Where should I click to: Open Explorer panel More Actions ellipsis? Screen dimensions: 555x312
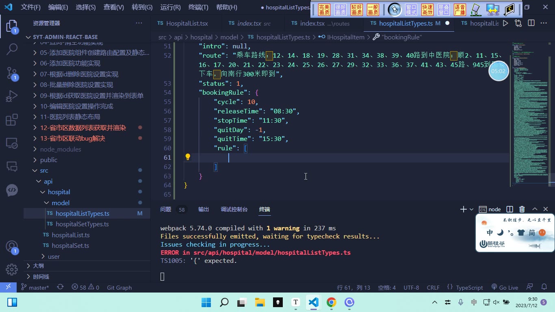click(x=139, y=23)
